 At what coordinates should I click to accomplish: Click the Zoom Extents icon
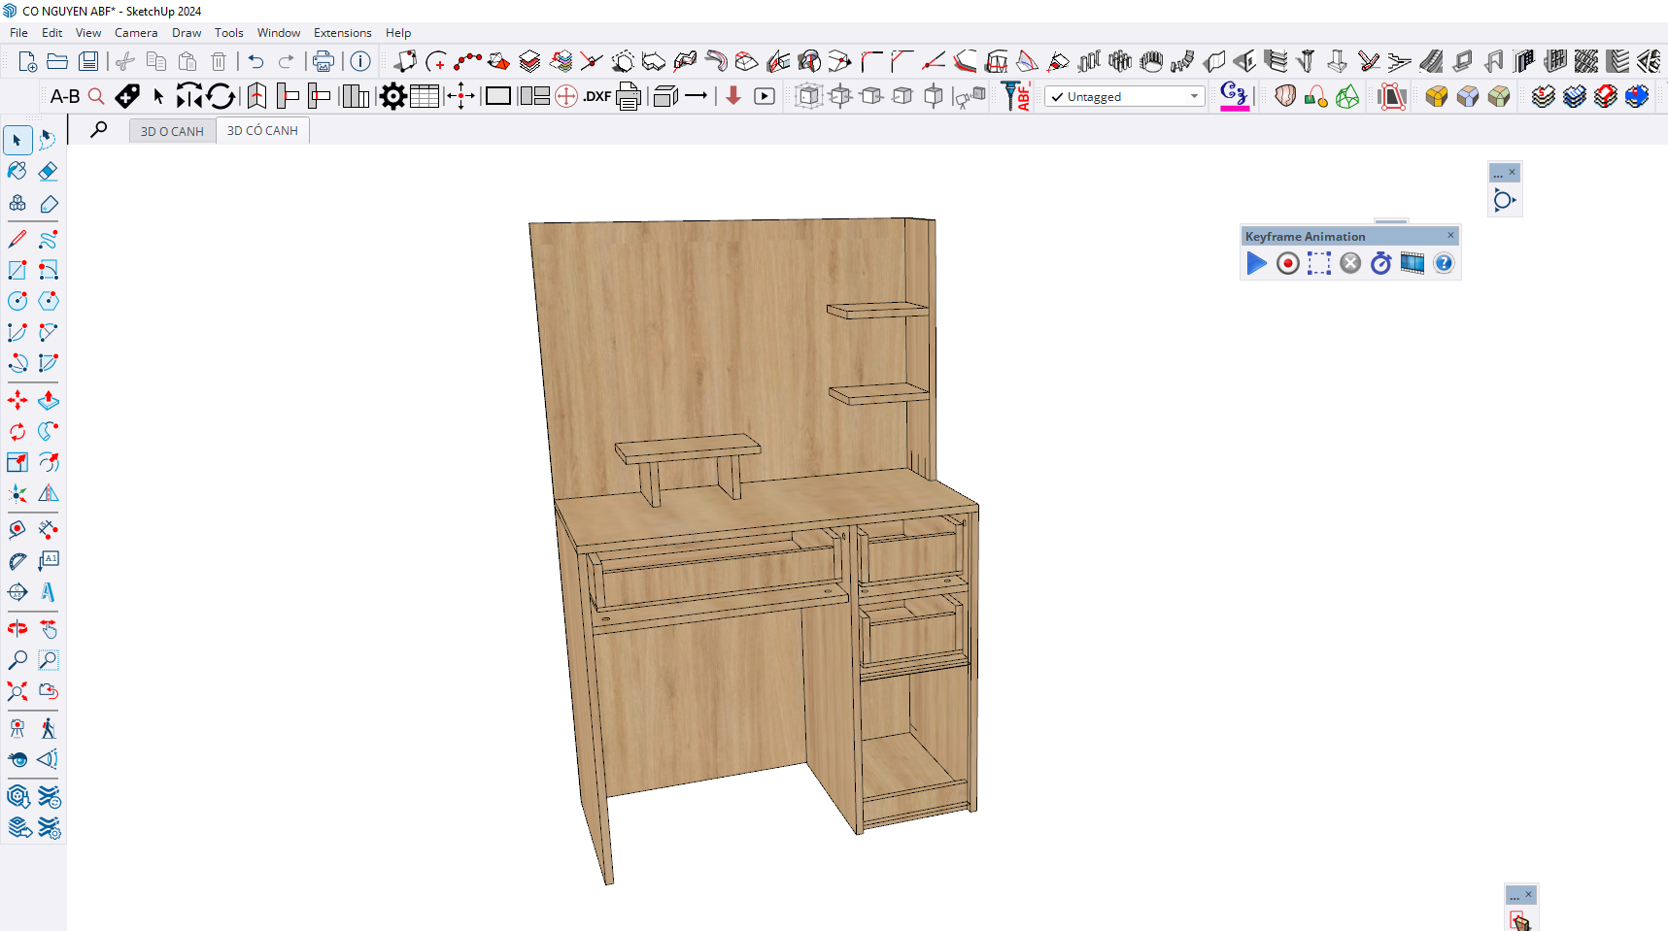17,691
